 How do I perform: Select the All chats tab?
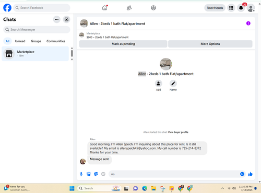pos(7,41)
